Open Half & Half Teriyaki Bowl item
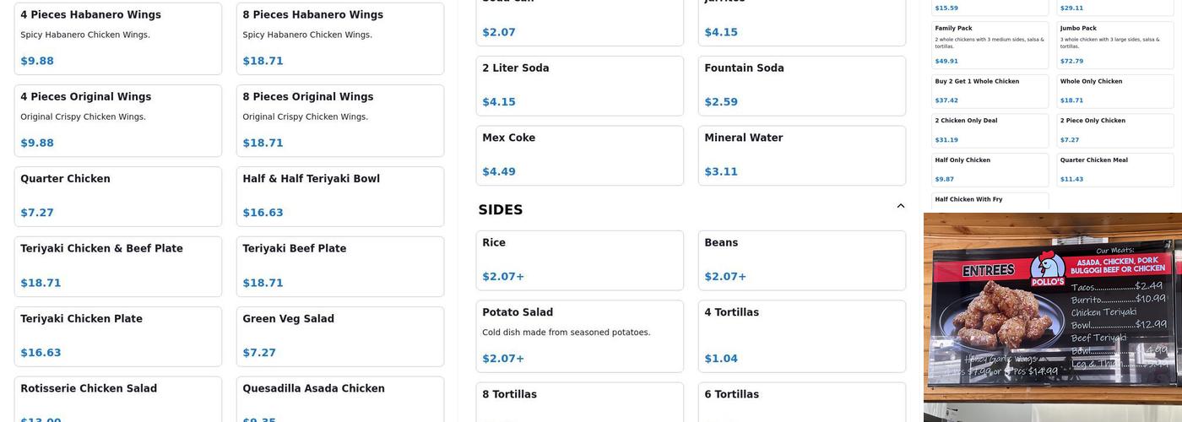This screenshot has width=1182, height=422. tap(339, 196)
